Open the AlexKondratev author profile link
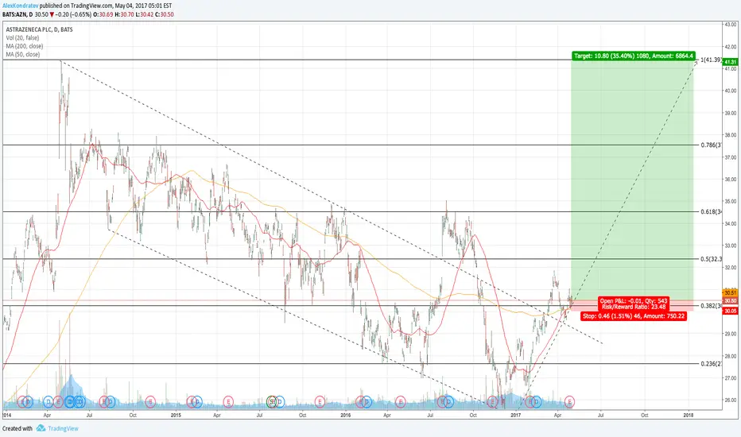The image size is (741, 437). 20,6
